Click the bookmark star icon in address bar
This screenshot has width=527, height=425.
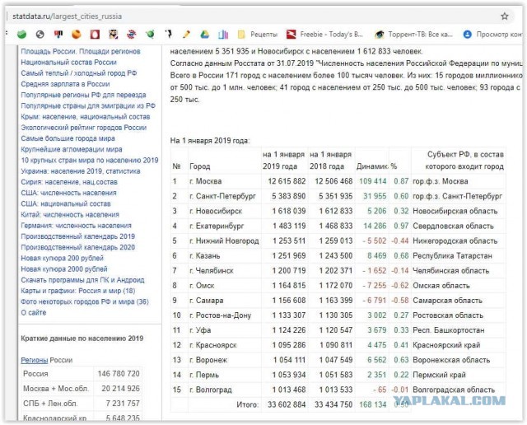[x=505, y=16]
